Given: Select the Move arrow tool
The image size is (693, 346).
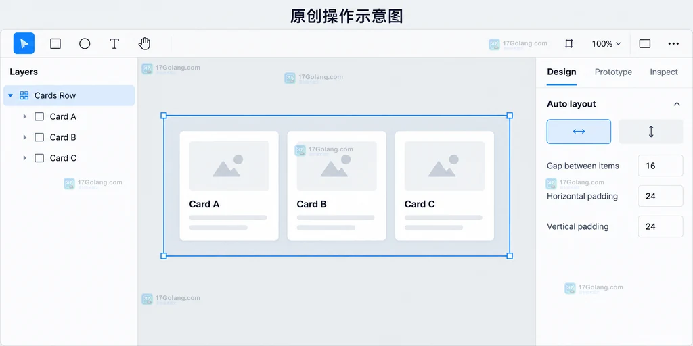Looking at the screenshot, I should (x=24, y=43).
